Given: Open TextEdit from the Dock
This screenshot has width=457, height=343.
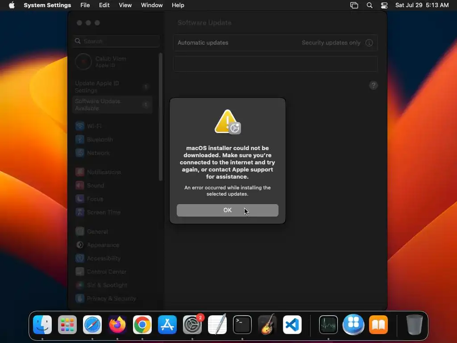Looking at the screenshot, I should 217,325.
